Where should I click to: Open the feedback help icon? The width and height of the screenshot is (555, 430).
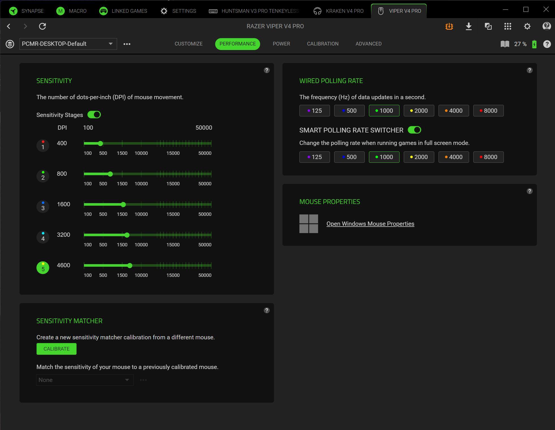(547, 26)
